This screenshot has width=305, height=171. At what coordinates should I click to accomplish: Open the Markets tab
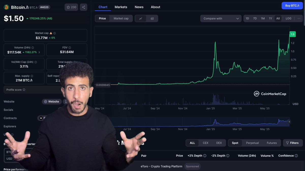[x=121, y=7]
